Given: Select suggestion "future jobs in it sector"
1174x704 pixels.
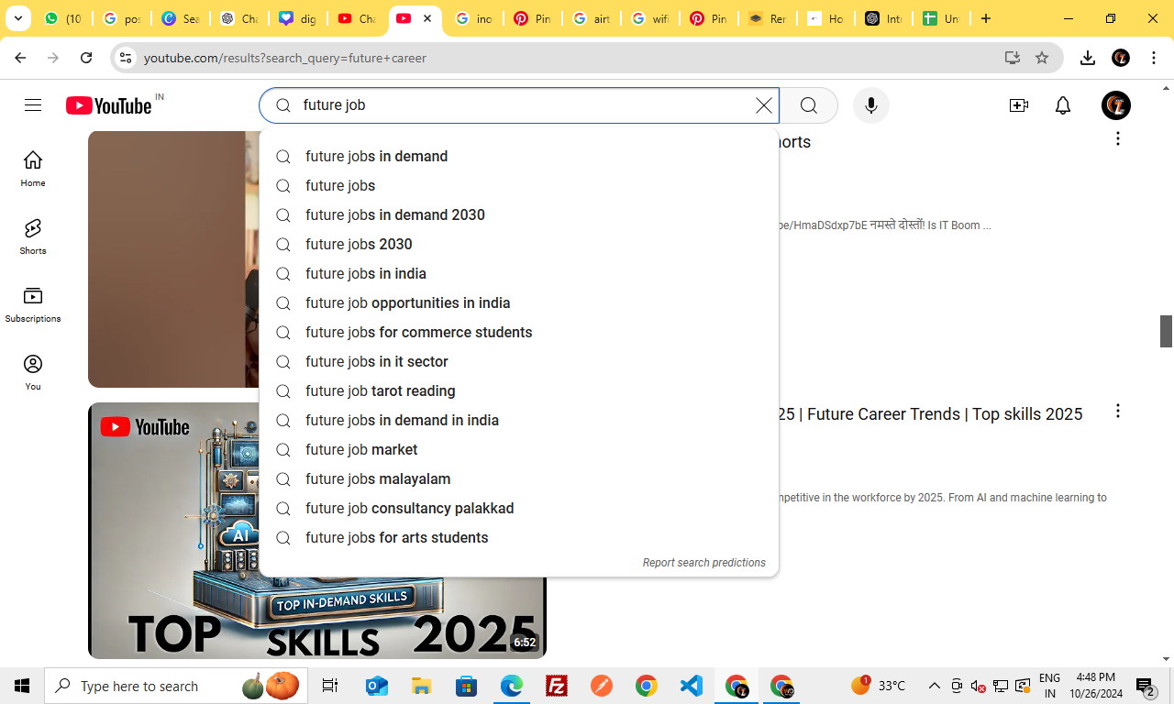Looking at the screenshot, I should coord(519,361).
